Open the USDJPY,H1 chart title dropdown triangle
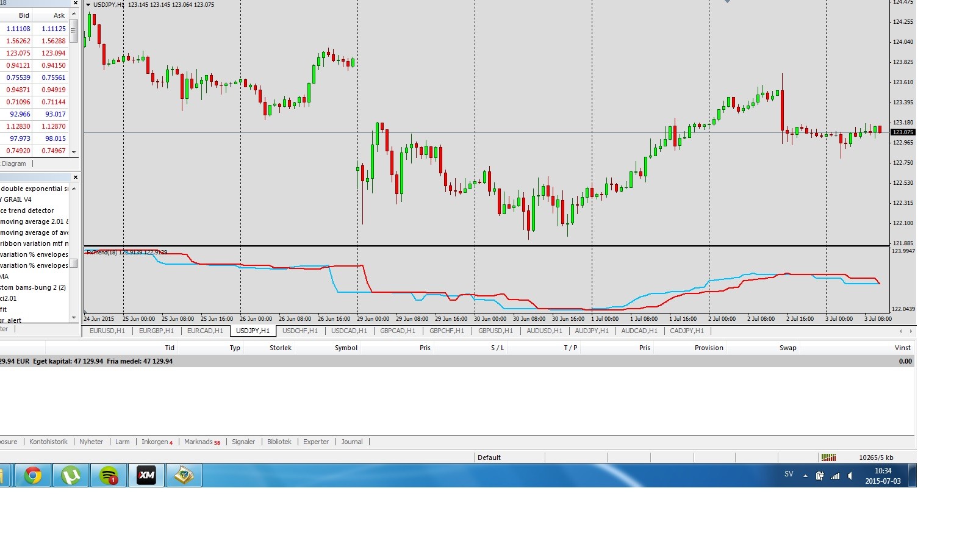 point(88,5)
